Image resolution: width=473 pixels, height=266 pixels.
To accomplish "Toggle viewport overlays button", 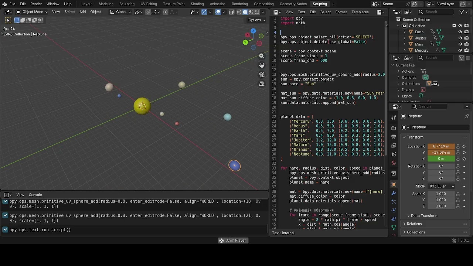I will tap(218, 12).
